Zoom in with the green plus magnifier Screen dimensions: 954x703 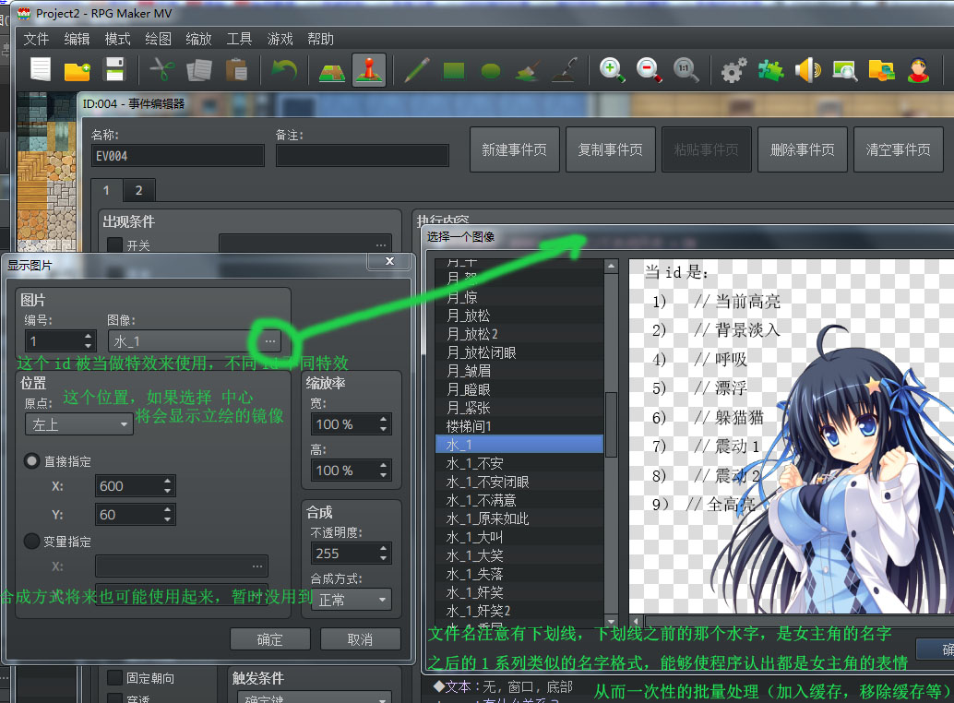[x=612, y=70]
